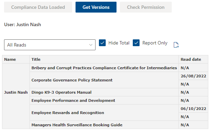Click the Get Versions button
Viewport: 210px width, 130px height.
click(x=96, y=7)
